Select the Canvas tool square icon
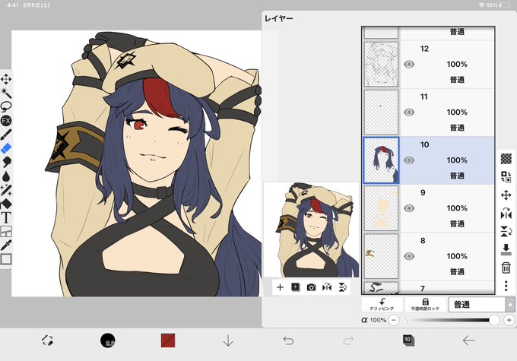Image resolution: width=517 pixels, height=361 pixels. [6, 259]
